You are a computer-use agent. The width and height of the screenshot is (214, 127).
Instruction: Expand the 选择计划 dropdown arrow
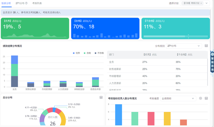click(x=207, y=3)
